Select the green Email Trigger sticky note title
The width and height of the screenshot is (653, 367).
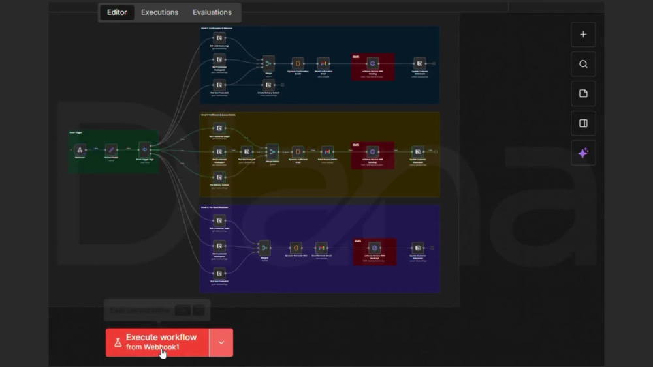[76, 132]
